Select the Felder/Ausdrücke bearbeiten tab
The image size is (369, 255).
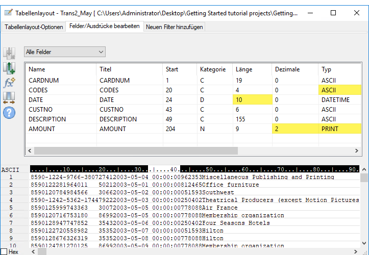[x=104, y=27]
